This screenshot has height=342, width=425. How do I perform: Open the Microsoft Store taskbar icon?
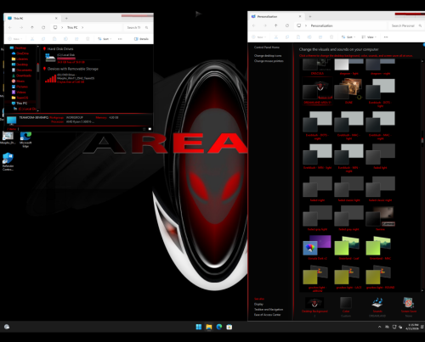[229, 327]
